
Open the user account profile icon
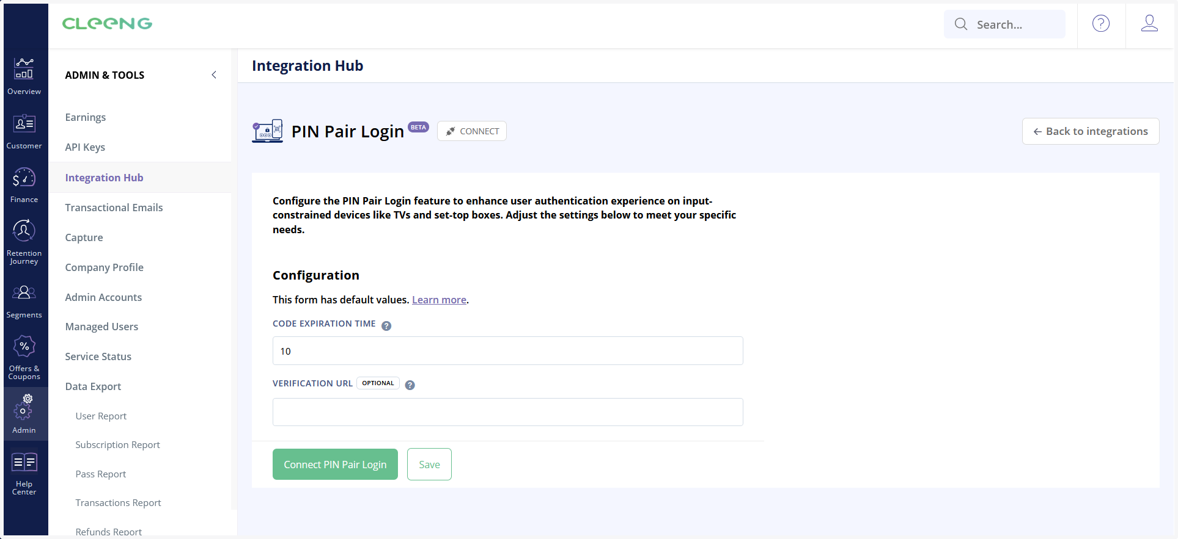[x=1149, y=24]
